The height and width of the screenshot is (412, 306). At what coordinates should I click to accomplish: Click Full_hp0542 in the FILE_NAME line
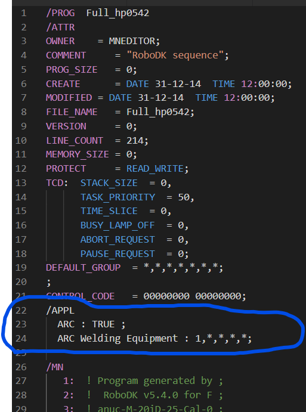click(x=158, y=112)
